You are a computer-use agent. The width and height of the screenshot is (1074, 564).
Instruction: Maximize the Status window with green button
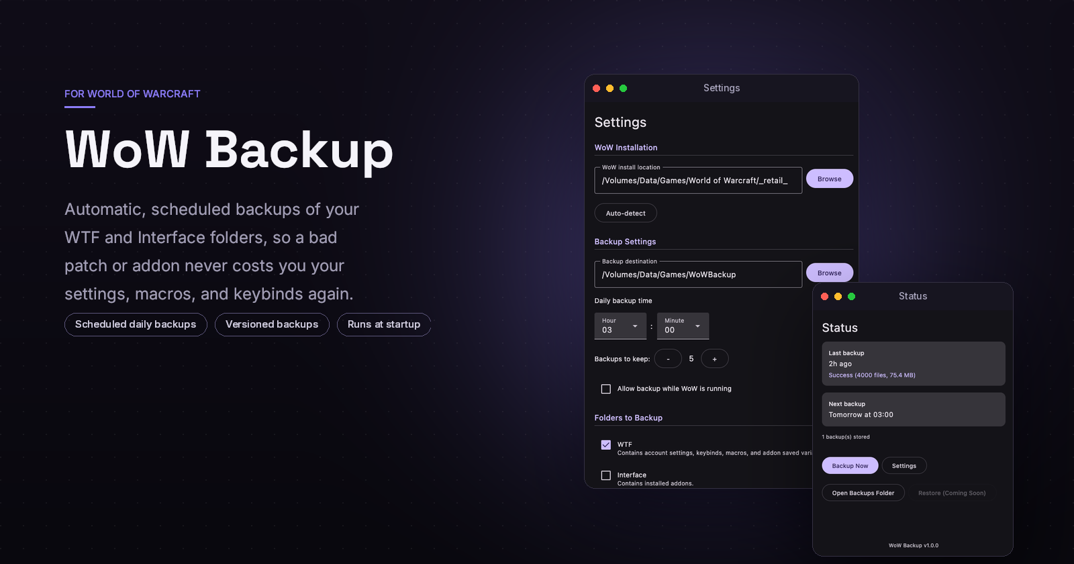point(851,296)
